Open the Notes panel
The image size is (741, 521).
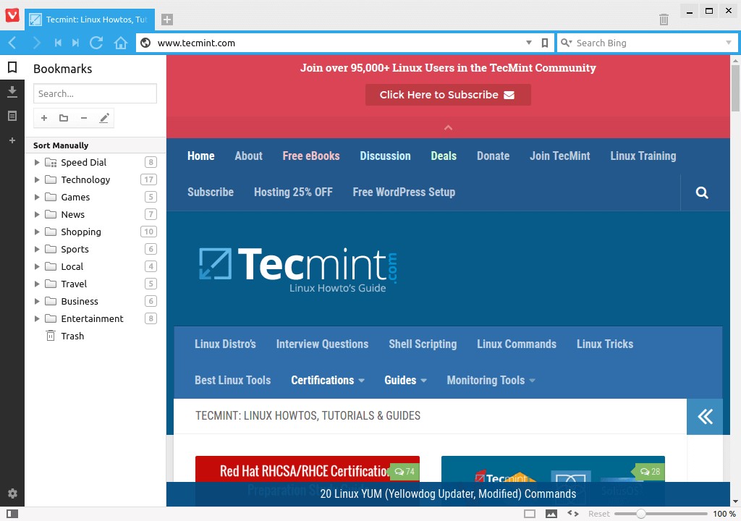coord(12,116)
